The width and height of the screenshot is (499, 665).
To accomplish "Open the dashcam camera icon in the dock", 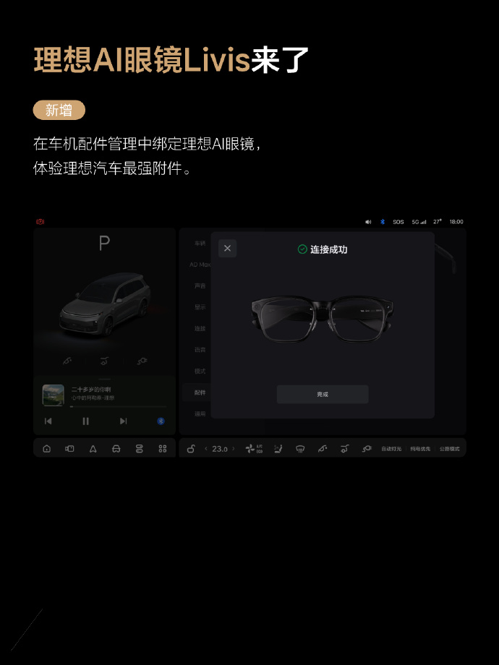I will [x=69, y=449].
